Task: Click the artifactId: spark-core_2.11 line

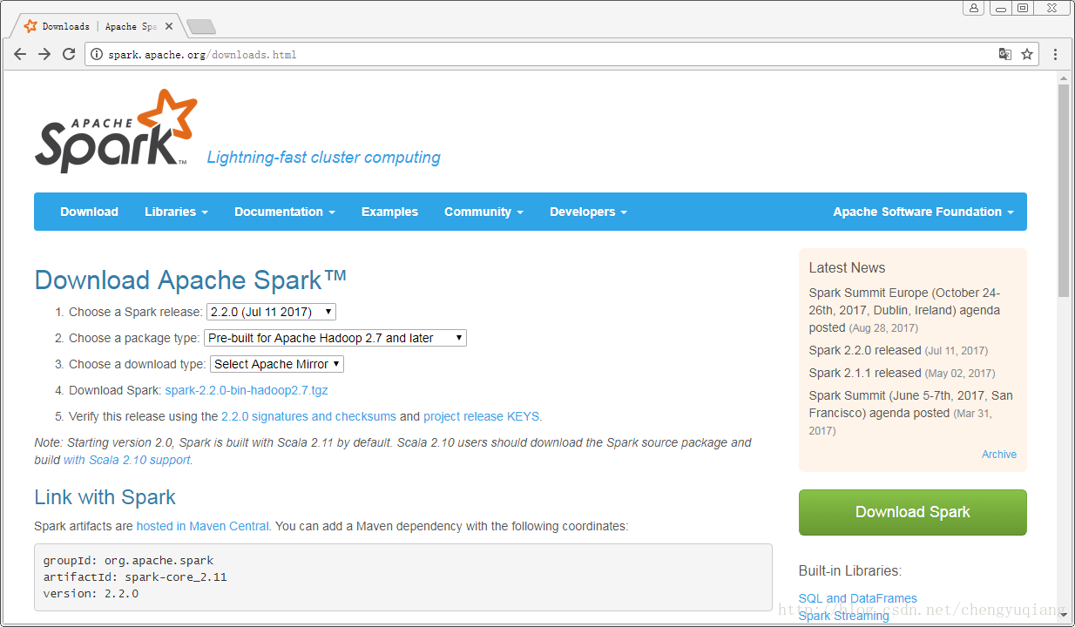Action: pos(135,576)
